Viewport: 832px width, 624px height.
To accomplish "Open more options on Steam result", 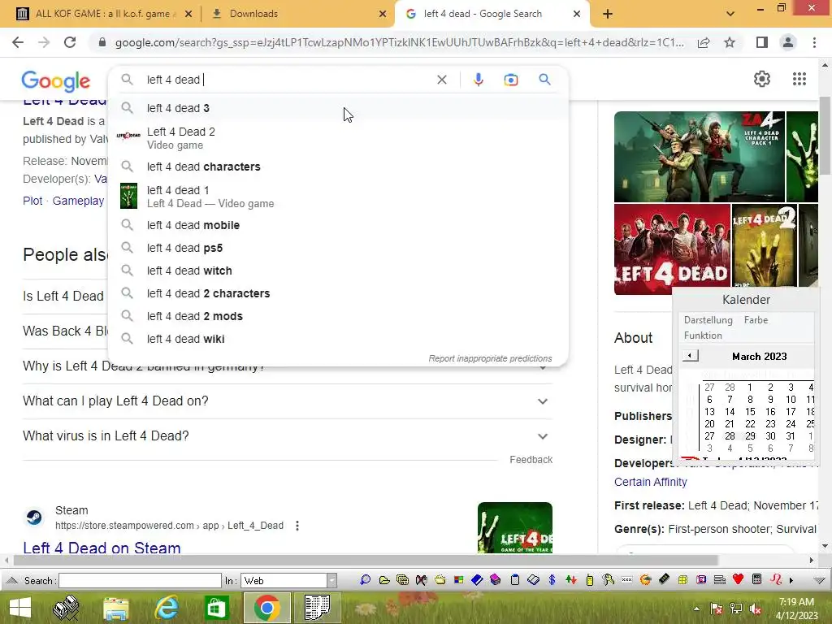I will 297,526.
